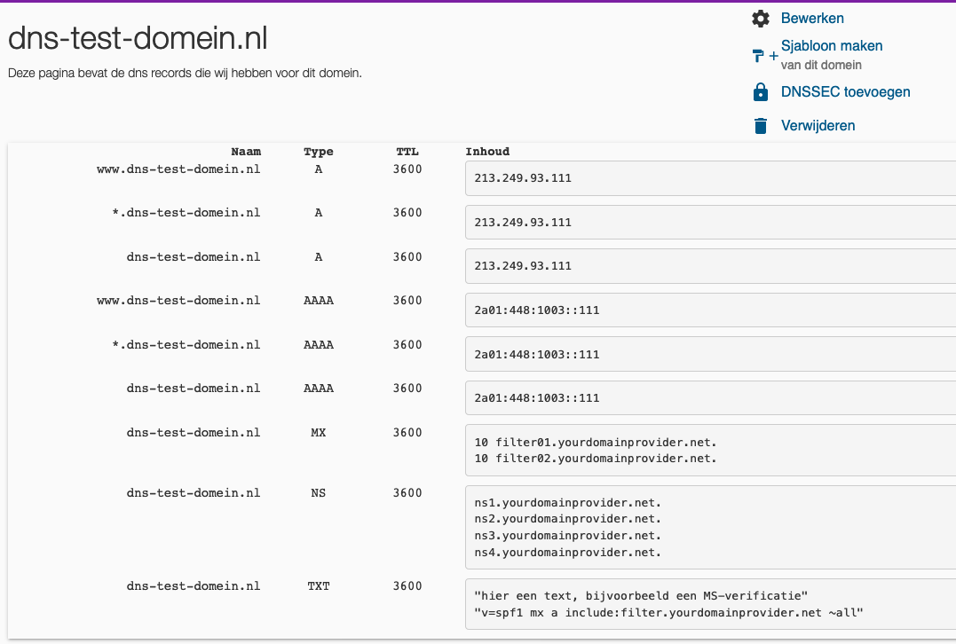Click content field of dns-test-domein.nl A record
This screenshot has width=956, height=644.
[710, 266]
